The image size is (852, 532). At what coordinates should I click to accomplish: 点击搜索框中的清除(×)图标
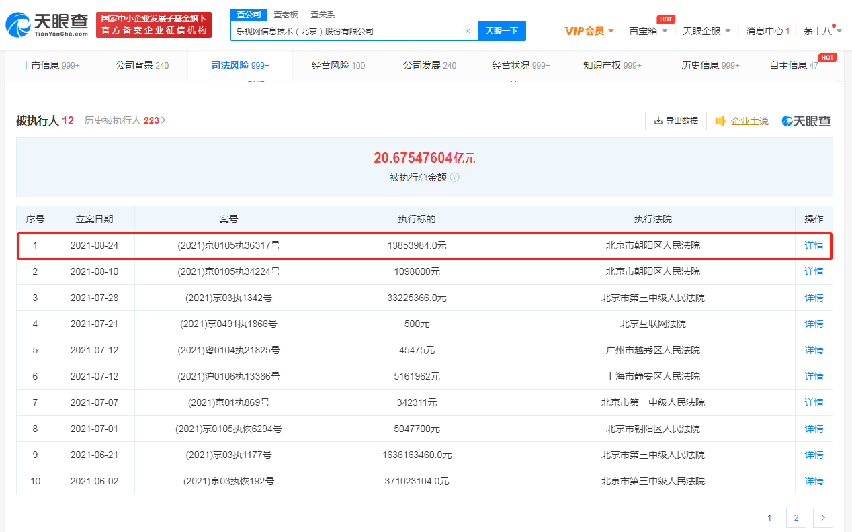[x=468, y=31]
